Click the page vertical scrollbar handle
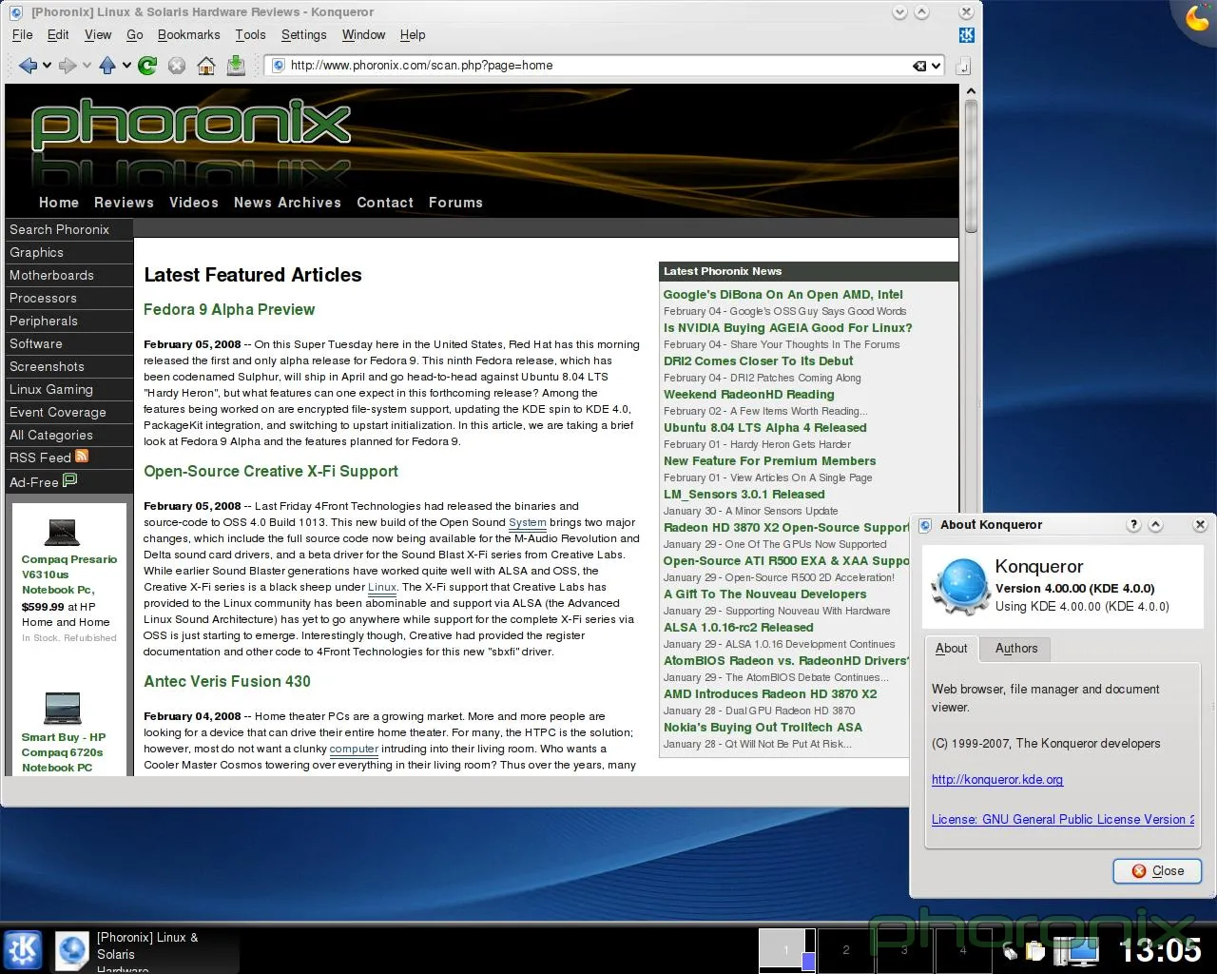The image size is (1217, 974). [x=971, y=166]
